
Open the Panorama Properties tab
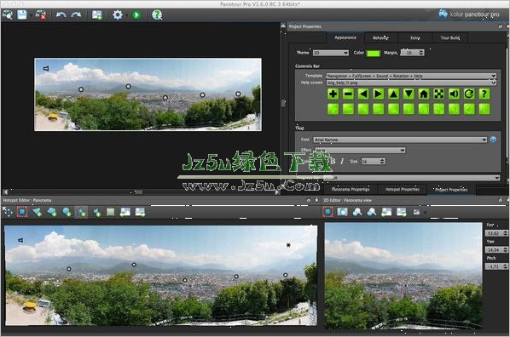351,189
